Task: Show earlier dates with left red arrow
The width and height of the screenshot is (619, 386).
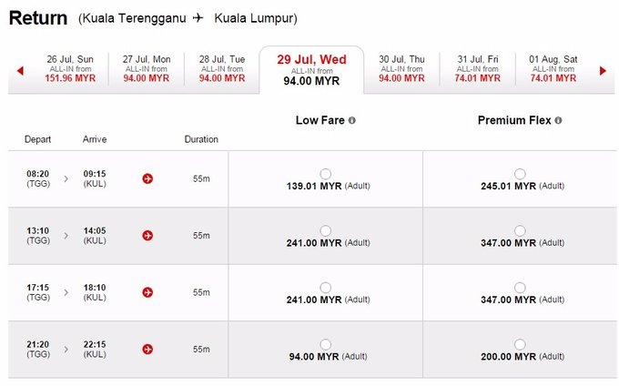Action: click(19, 71)
